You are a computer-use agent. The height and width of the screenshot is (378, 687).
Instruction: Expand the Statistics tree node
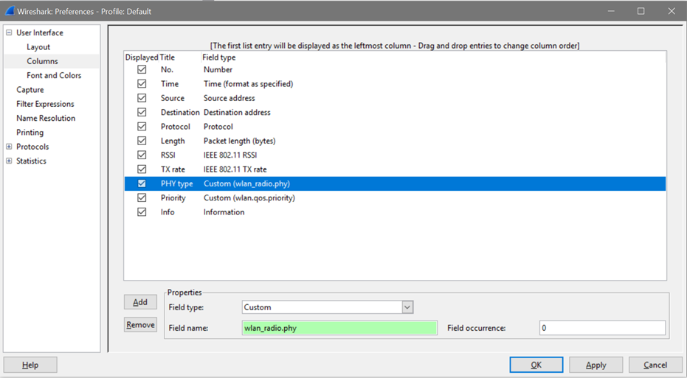(9, 161)
